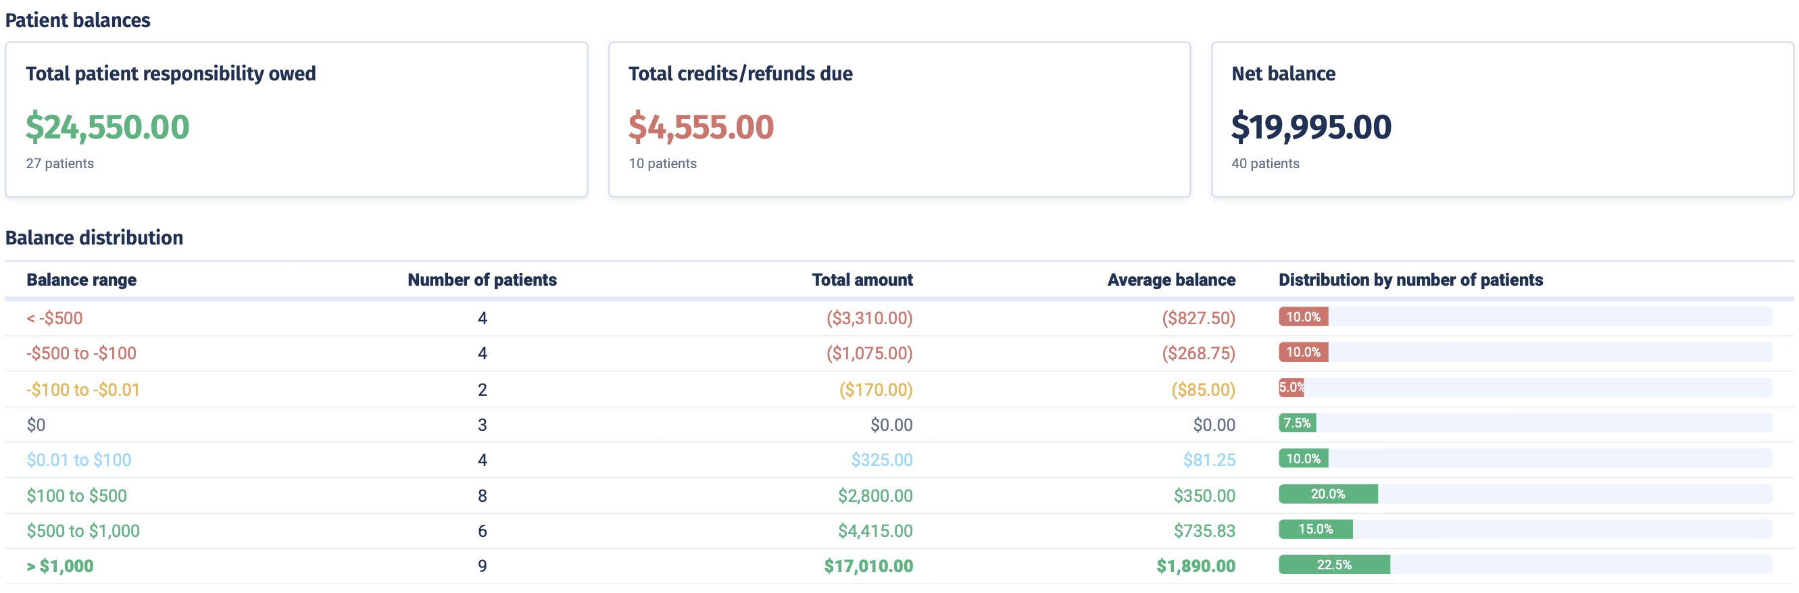Select the '40 patients' label
Screen dimensions: 1799x593
pyautogui.click(x=1265, y=163)
